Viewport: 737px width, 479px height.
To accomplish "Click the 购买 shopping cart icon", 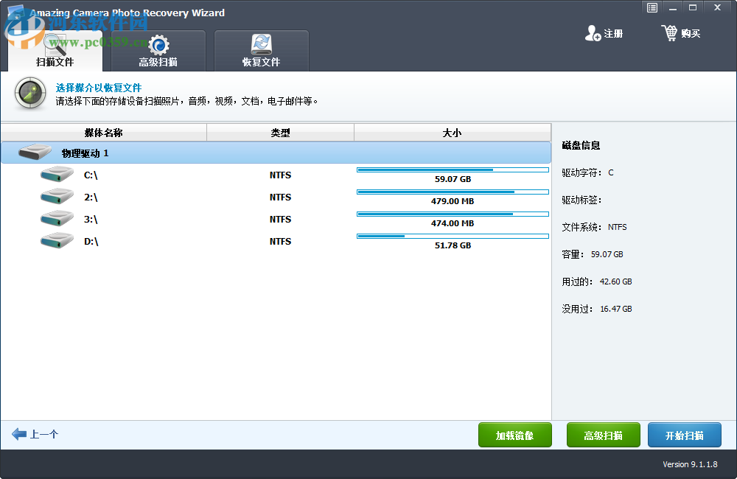I will (x=669, y=32).
